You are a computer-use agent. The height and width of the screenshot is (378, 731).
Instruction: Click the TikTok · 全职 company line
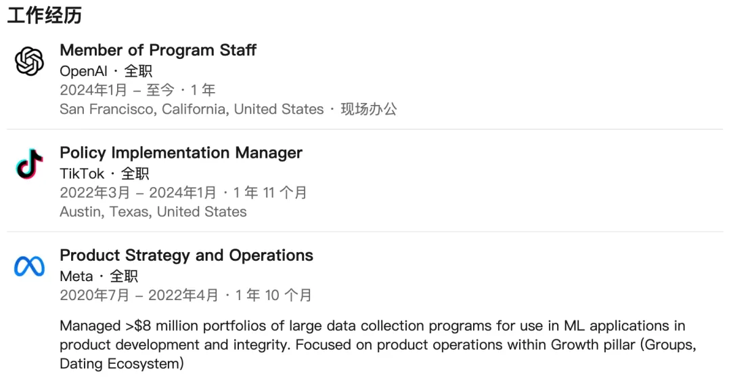[x=104, y=173]
